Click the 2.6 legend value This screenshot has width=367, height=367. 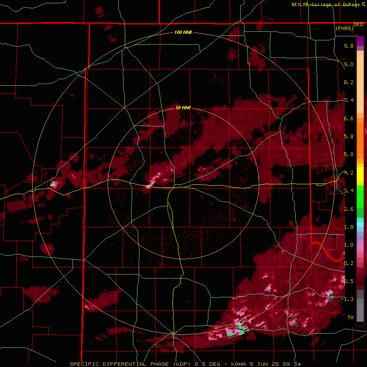point(349,209)
